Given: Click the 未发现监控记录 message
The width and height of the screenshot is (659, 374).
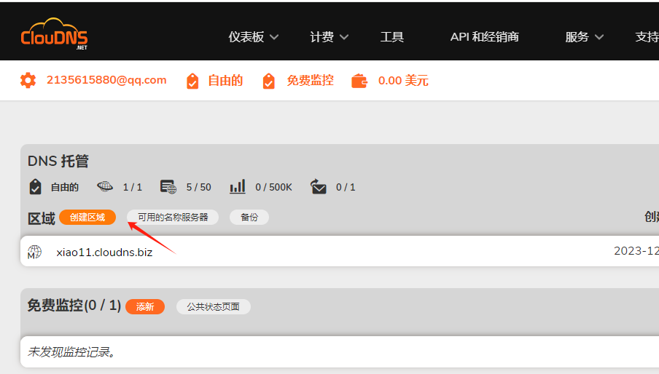Looking at the screenshot, I should pyautogui.click(x=71, y=351).
